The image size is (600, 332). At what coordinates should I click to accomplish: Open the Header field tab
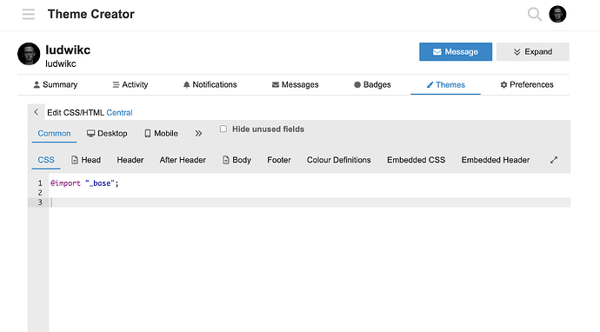[130, 160]
